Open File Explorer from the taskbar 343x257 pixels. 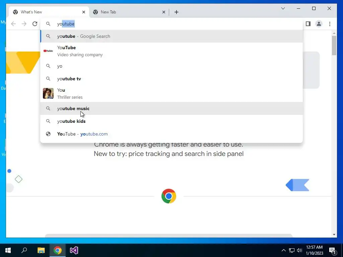pos(41,250)
